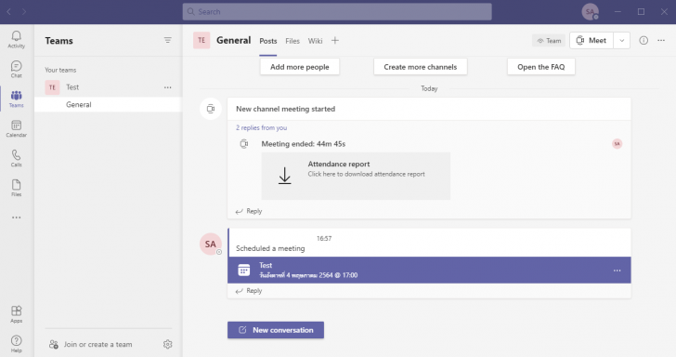Open channel more options ellipsis

coord(661,40)
